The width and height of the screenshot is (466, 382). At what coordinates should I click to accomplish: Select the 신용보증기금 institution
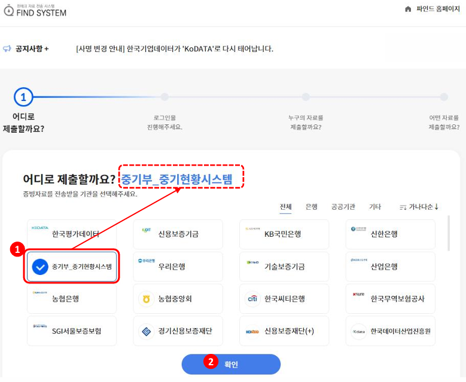[x=178, y=234]
